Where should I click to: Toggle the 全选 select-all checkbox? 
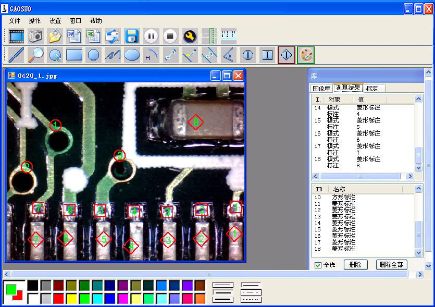click(x=318, y=265)
